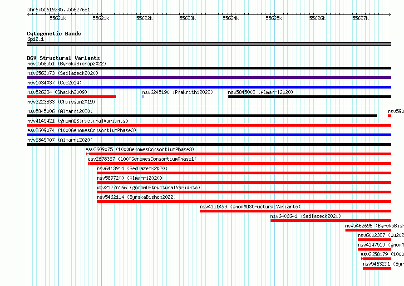Screen dimensions: 404x286
Task: Open nsv526284 (Shaikh2009) label
Action: (x=57, y=92)
